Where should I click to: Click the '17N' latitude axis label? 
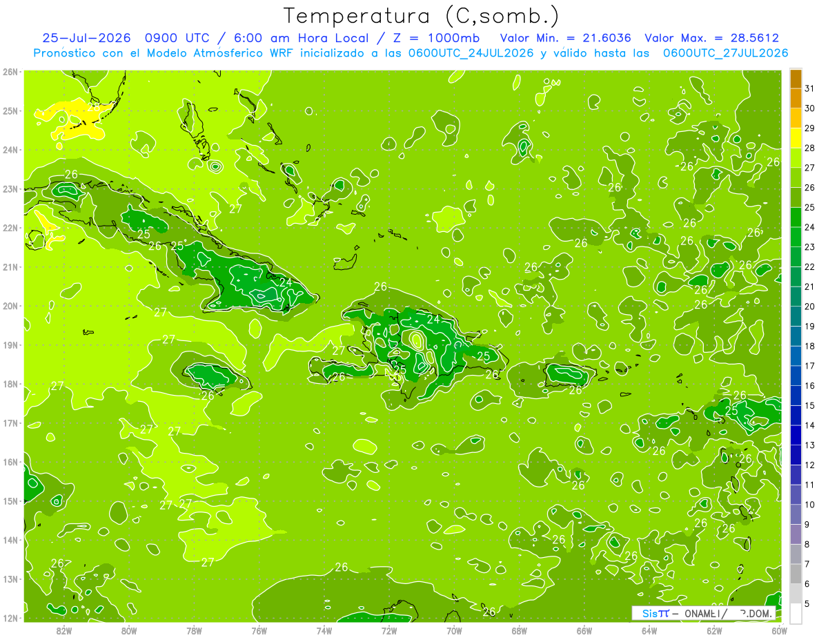(x=10, y=423)
